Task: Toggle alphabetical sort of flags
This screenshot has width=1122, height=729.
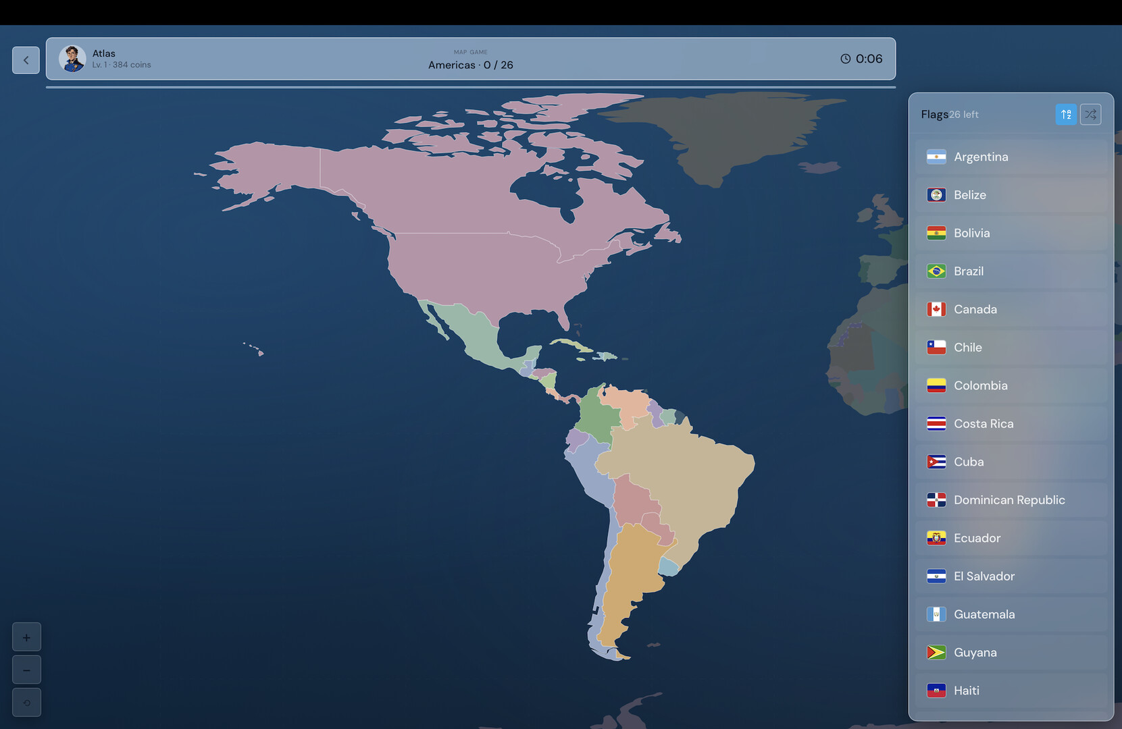Action: (1066, 115)
